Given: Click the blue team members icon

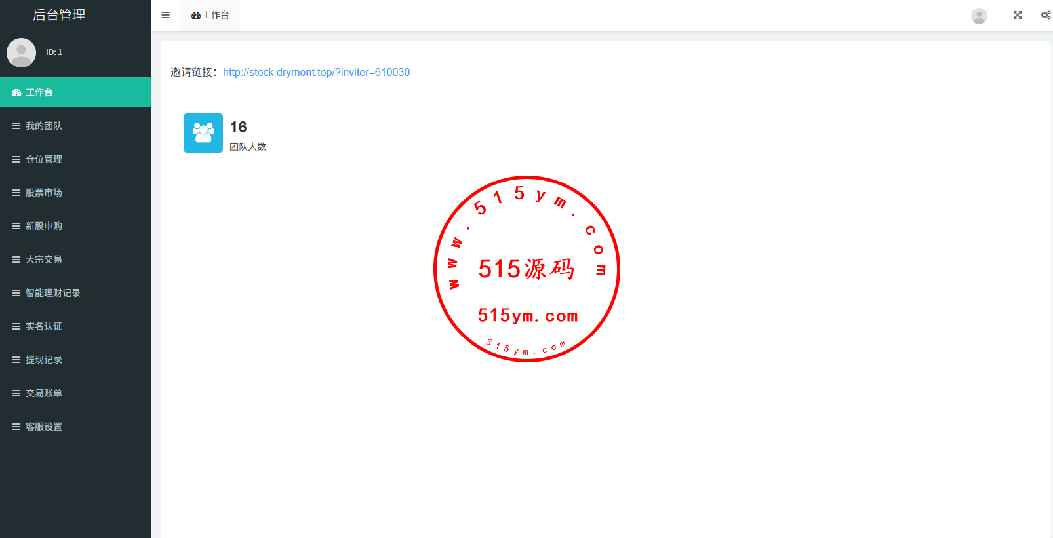Looking at the screenshot, I should [x=203, y=133].
